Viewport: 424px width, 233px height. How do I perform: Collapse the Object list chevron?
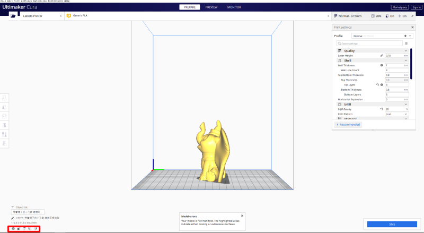pyautogui.click(x=12, y=207)
